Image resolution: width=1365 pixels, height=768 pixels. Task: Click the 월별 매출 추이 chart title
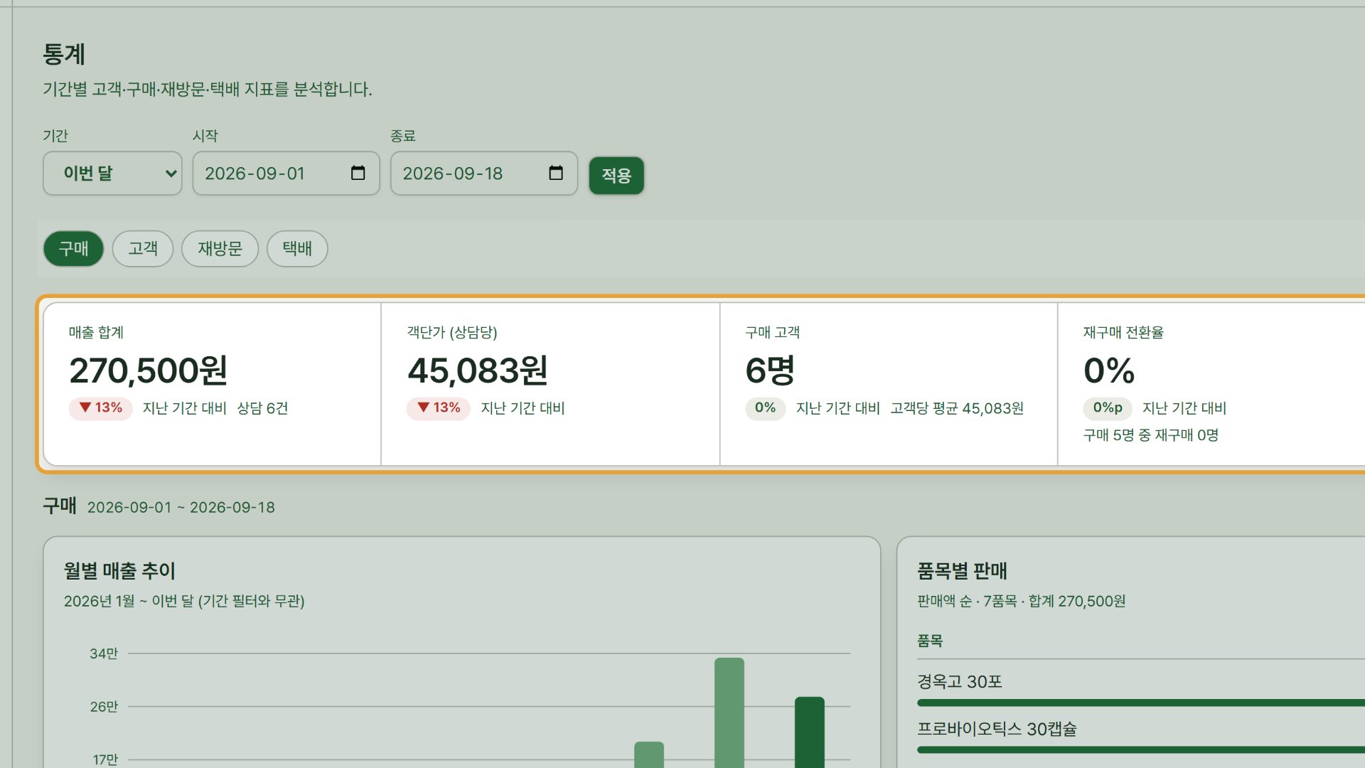[119, 571]
